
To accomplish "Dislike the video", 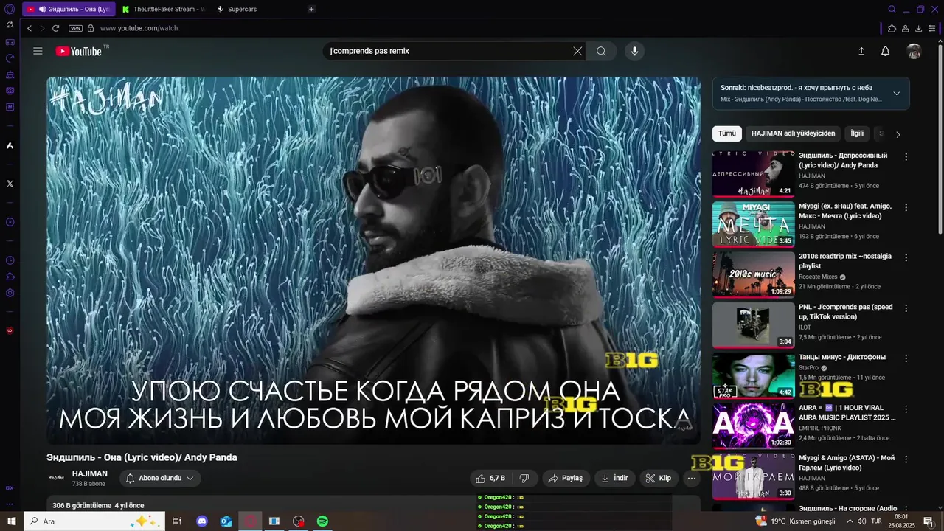I will coord(524,478).
